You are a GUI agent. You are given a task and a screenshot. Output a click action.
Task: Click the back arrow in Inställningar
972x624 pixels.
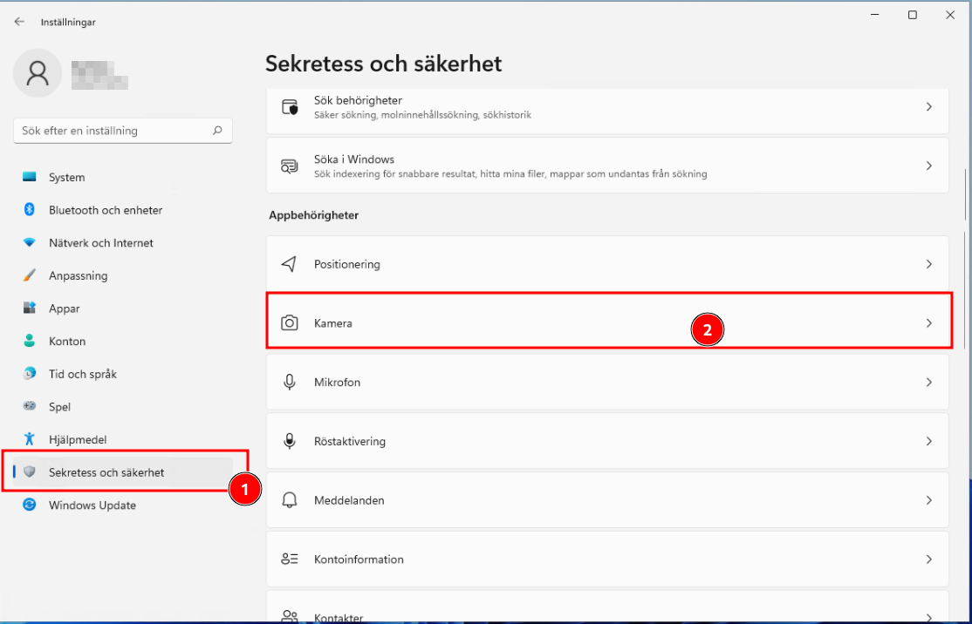[x=19, y=22]
